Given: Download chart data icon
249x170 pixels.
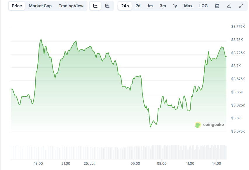Looking at the screenshot, I should click(x=229, y=6).
